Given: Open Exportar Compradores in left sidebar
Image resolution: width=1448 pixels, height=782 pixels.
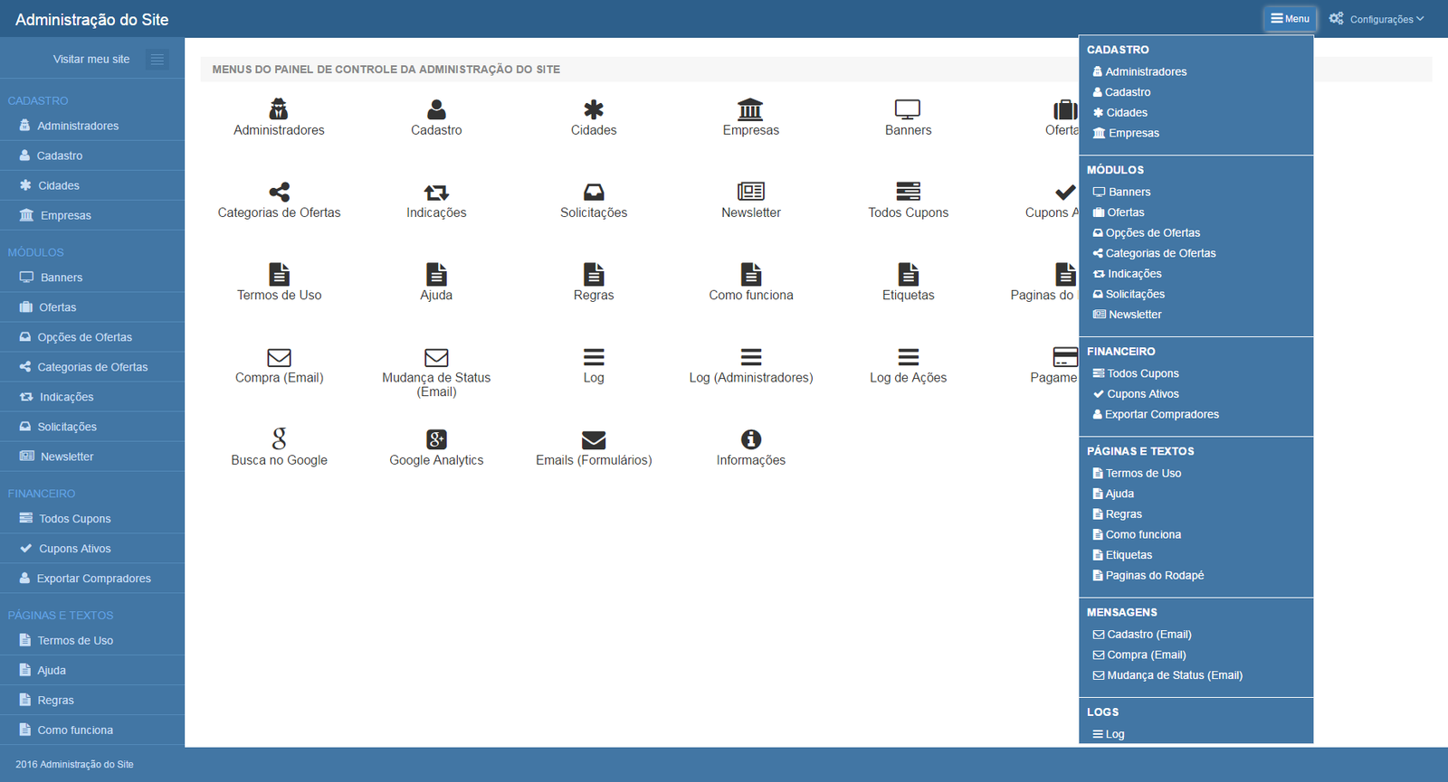Looking at the screenshot, I should click(x=92, y=579).
